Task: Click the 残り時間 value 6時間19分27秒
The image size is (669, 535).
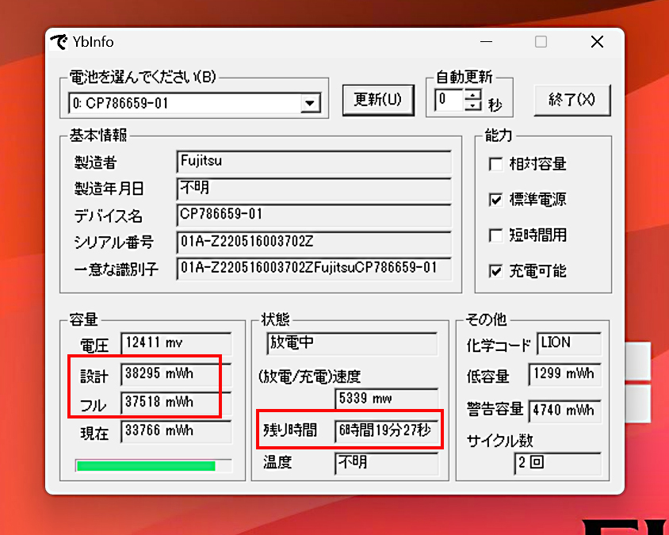Action: pyautogui.click(x=387, y=430)
